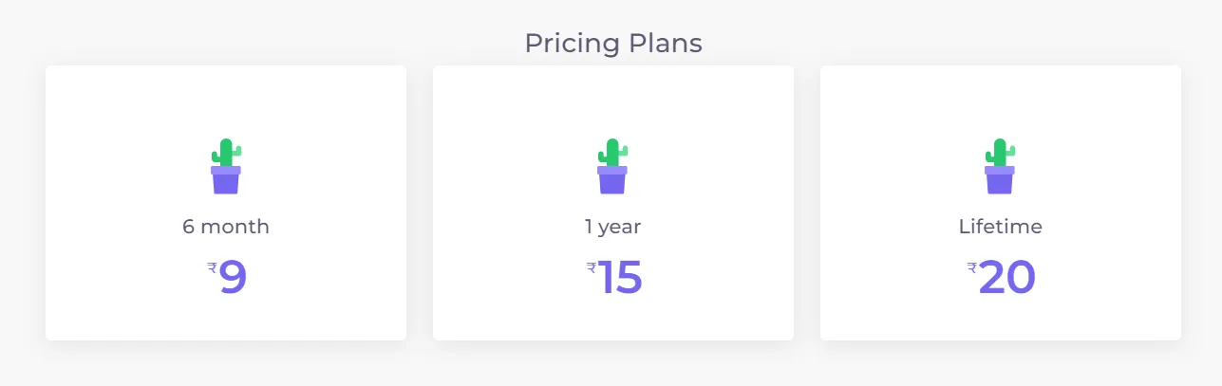The height and width of the screenshot is (386, 1222).
Task: Click the green cactus stem in the 1 year card
Action: [x=612, y=153]
